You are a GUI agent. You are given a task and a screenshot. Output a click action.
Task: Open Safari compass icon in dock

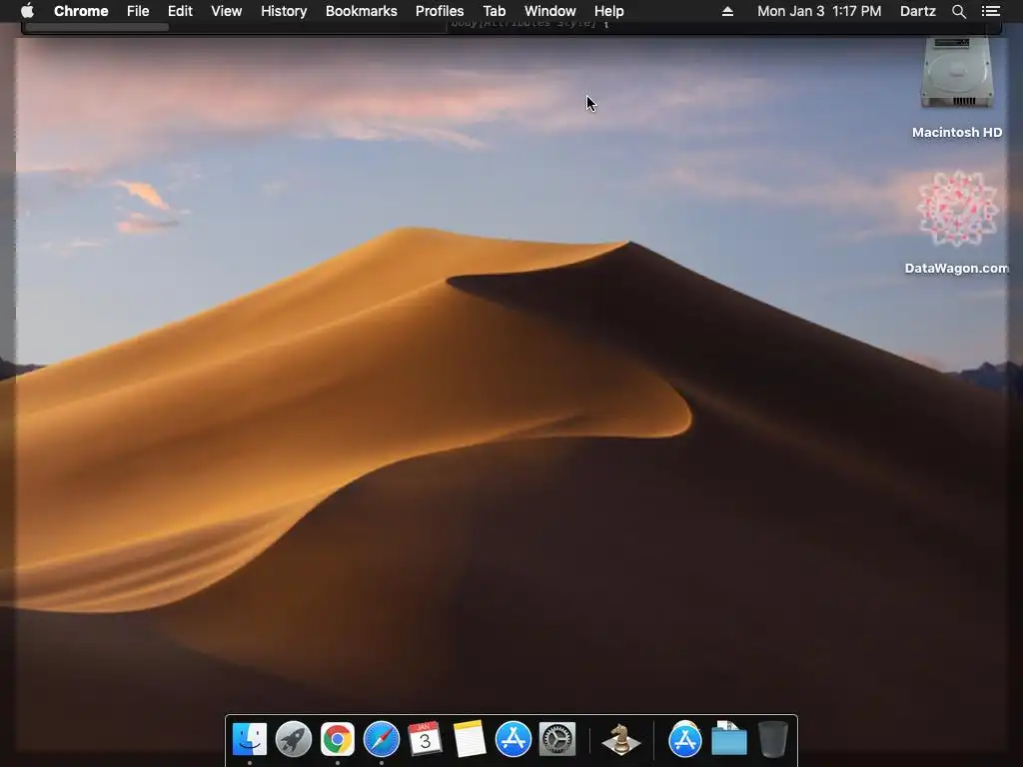(381, 739)
